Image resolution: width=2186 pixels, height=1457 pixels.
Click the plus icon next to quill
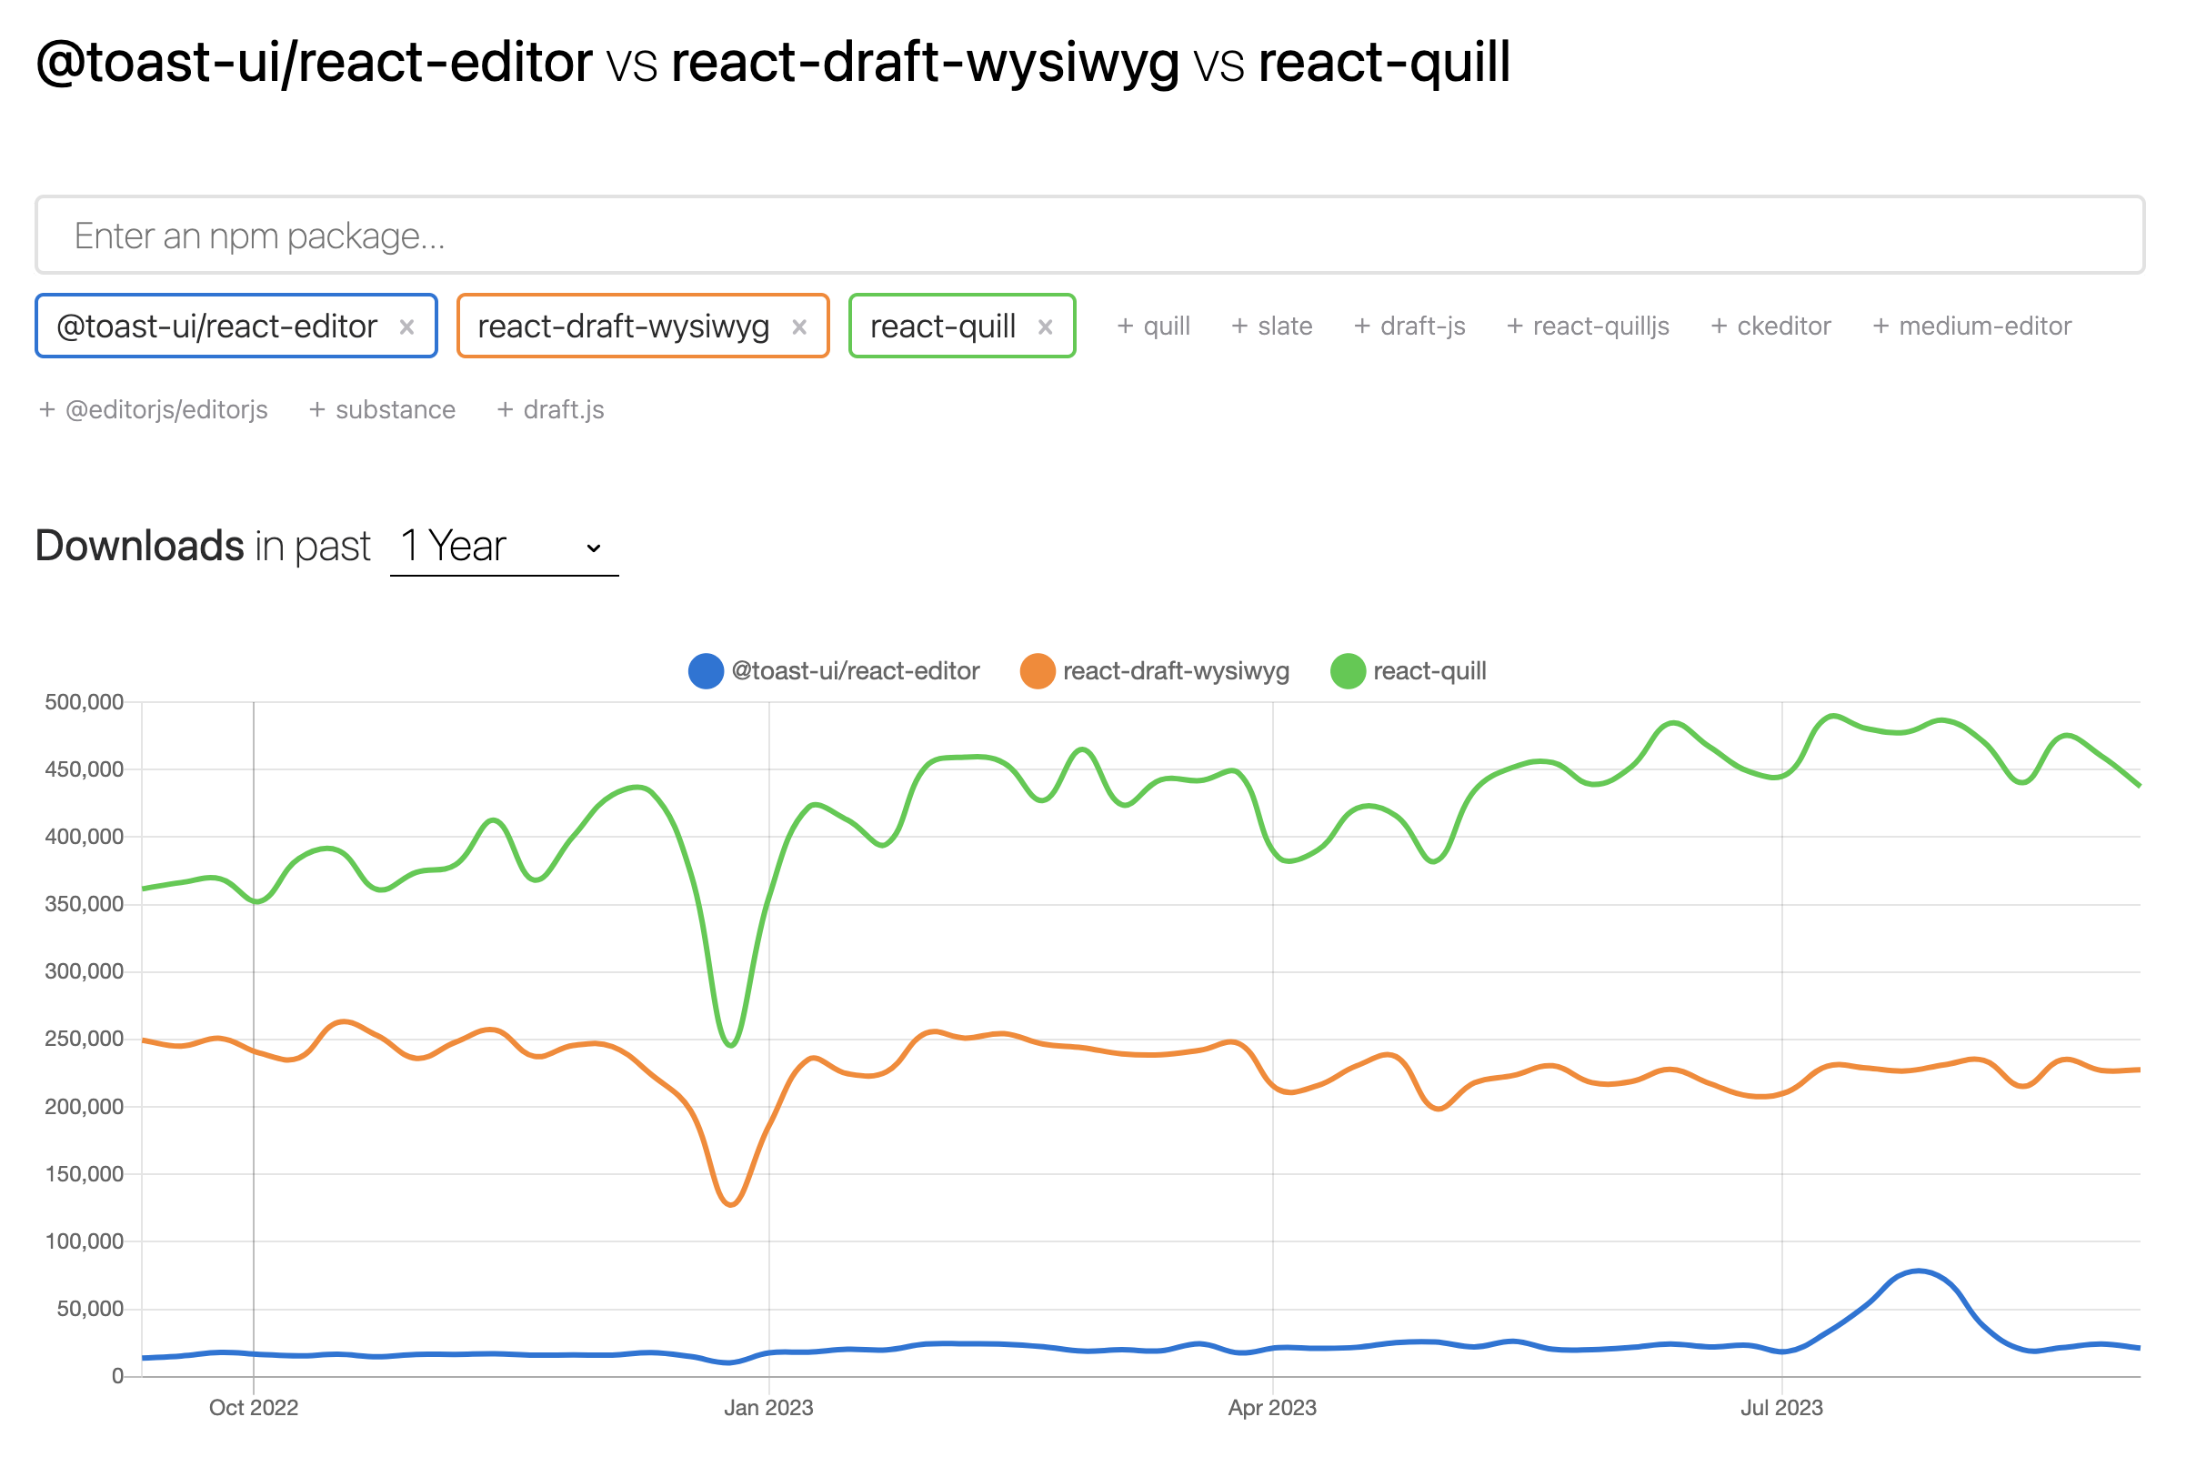click(1125, 327)
